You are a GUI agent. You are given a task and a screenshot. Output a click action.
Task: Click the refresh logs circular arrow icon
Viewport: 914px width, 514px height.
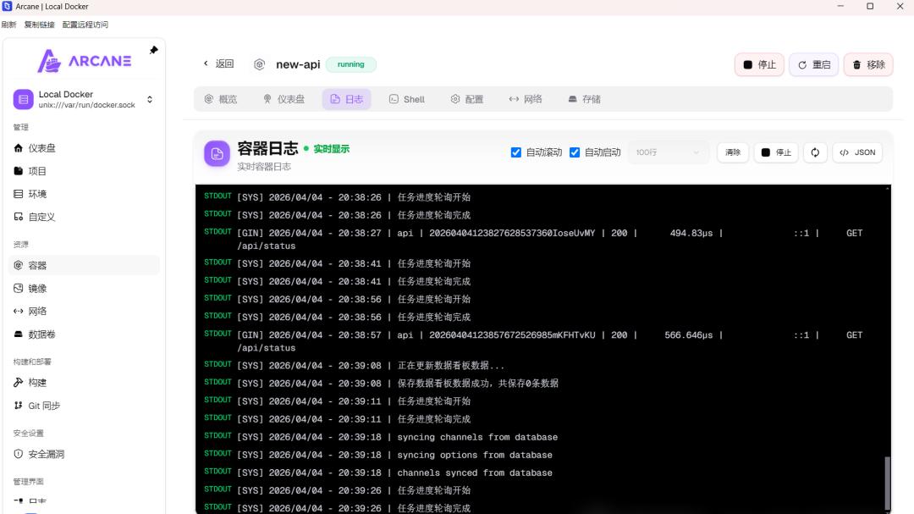coord(815,152)
